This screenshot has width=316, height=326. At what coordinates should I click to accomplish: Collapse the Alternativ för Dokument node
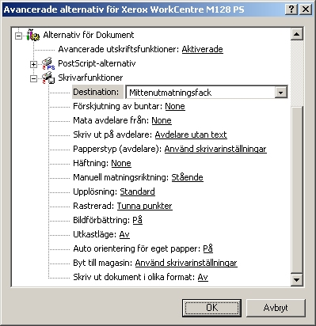click(x=18, y=36)
